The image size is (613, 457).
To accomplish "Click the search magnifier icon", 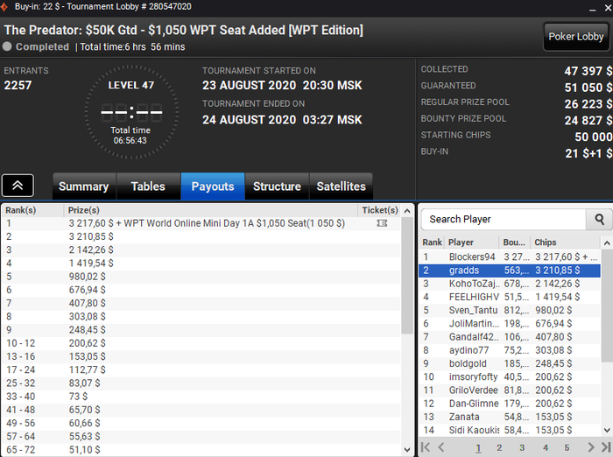I will [x=598, y=220].
